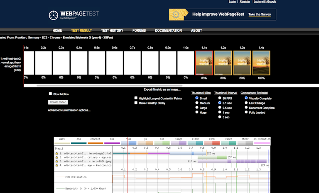Expand Advanced customization options
The image size is (319, 193).
pyautogui.click(x=69, y=110)
